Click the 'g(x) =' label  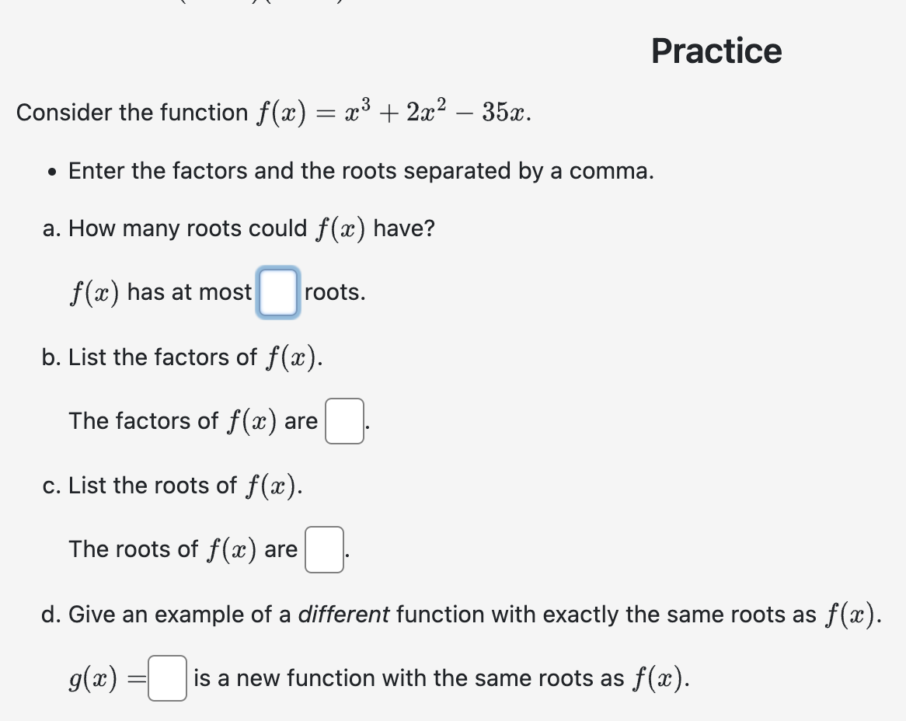pos(108,678)
